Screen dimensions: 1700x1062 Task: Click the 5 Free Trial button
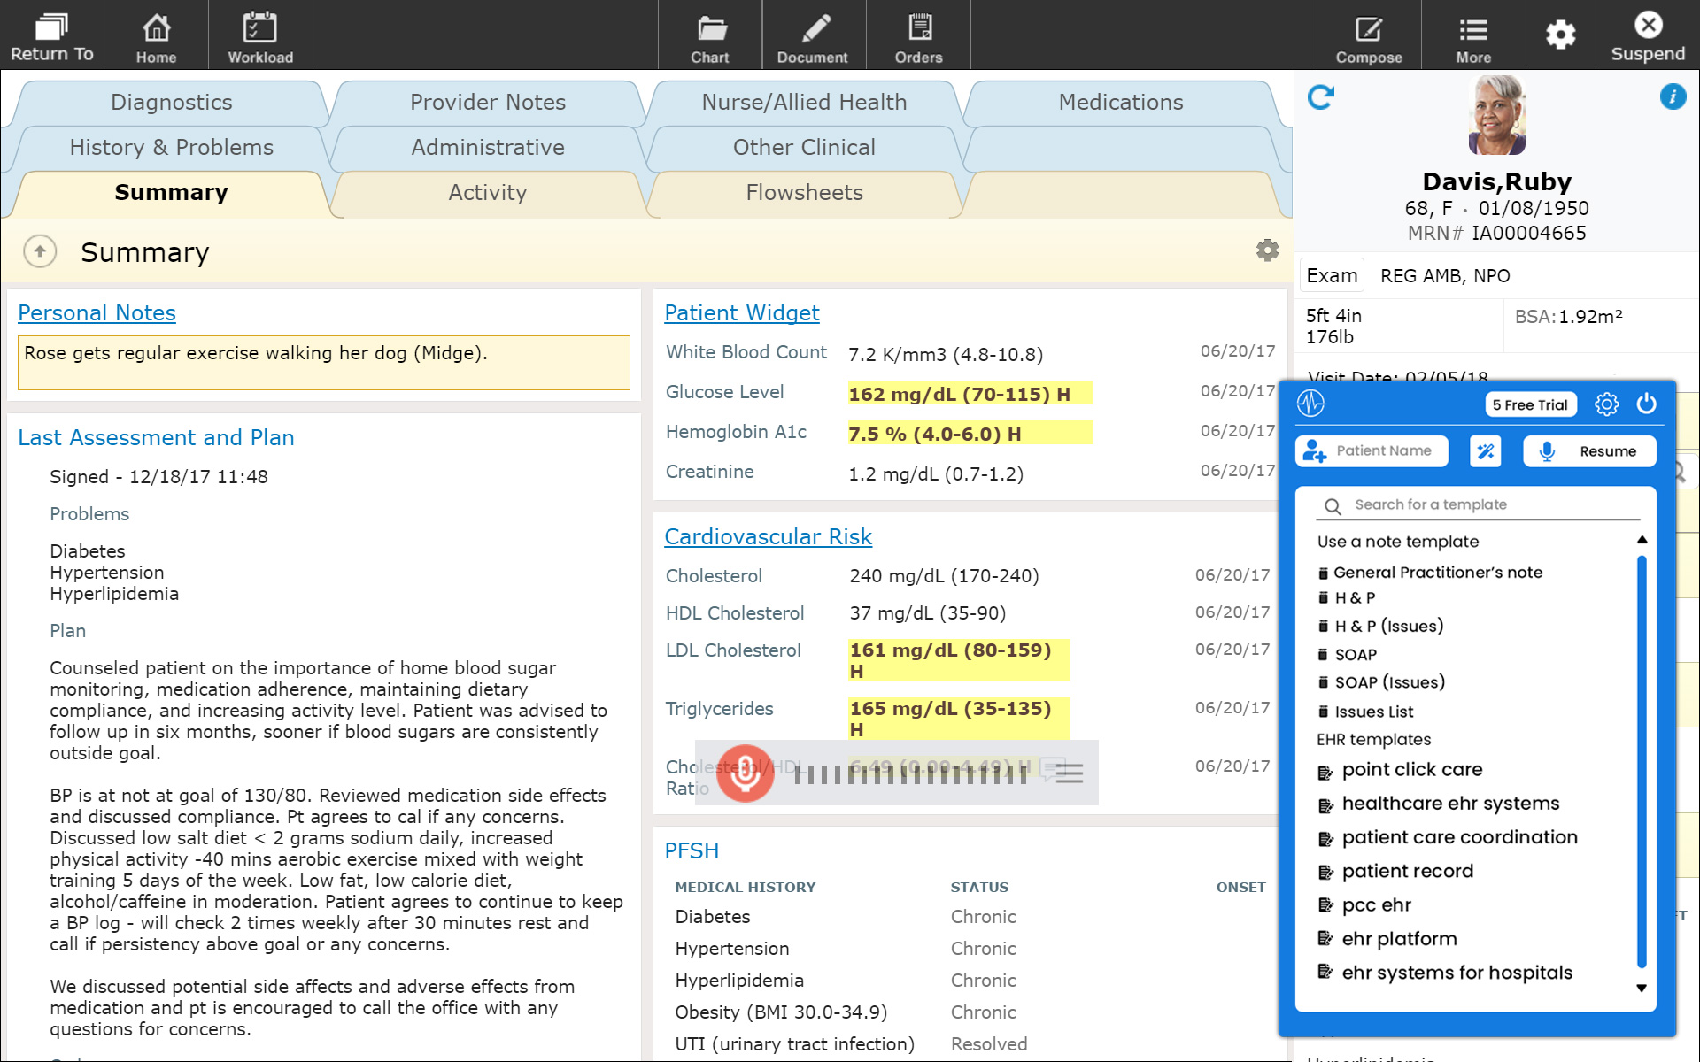coord(1530,404)
